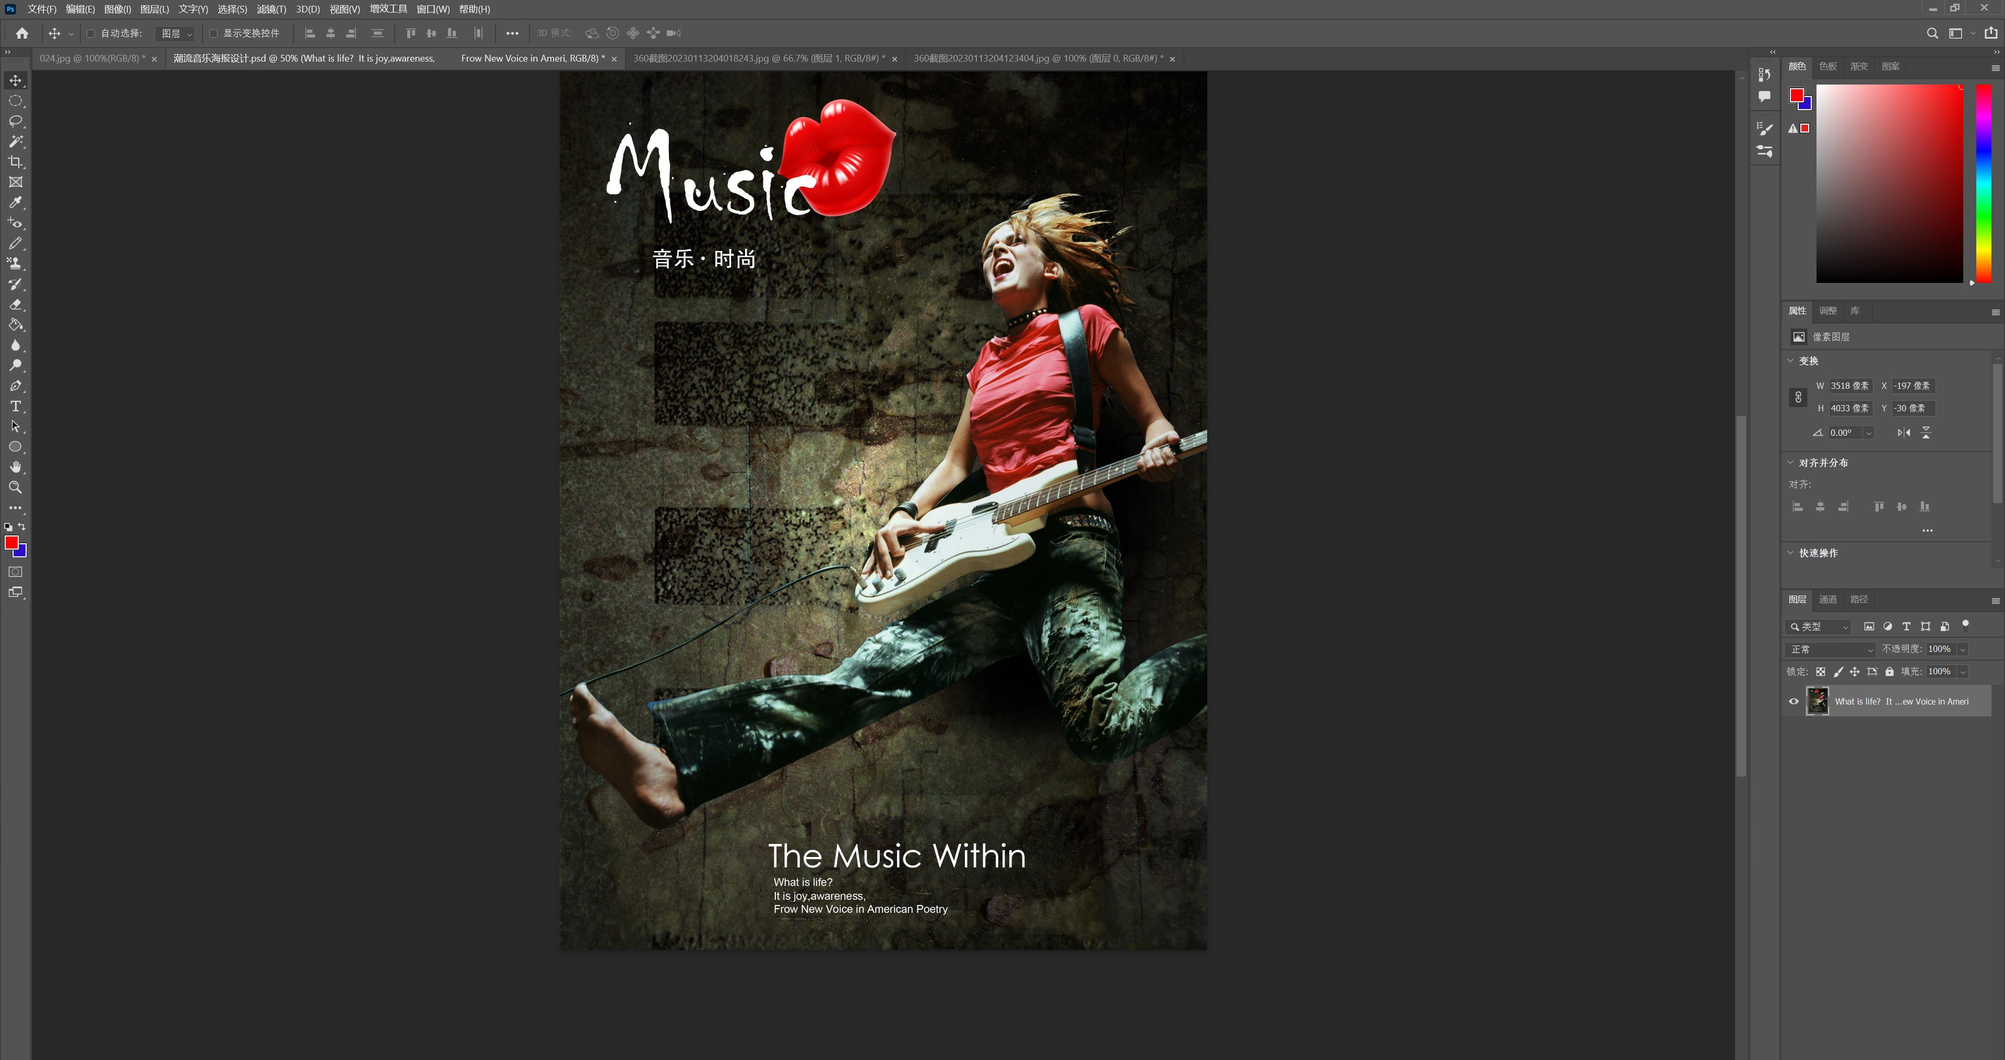Select the Move tool in toolbox
The image size is (2005, 1060).
click(16, 80)
